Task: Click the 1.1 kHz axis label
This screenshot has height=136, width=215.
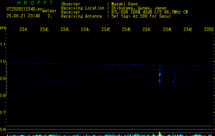Action: pyautogui.click(x=3, y=44)
